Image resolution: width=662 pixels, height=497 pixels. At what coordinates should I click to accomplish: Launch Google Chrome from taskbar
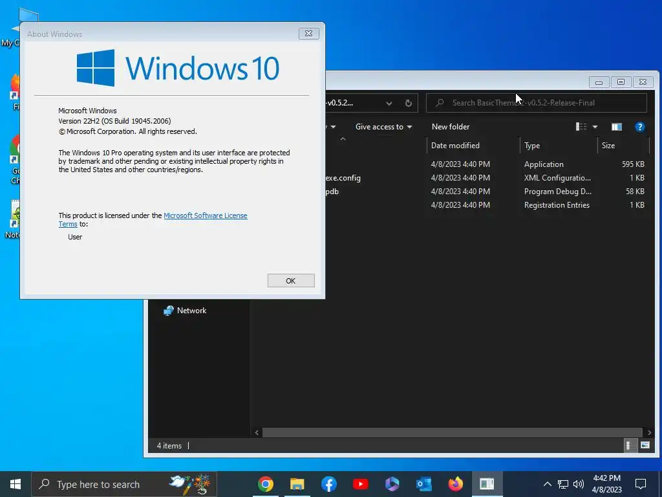[266, 484]
